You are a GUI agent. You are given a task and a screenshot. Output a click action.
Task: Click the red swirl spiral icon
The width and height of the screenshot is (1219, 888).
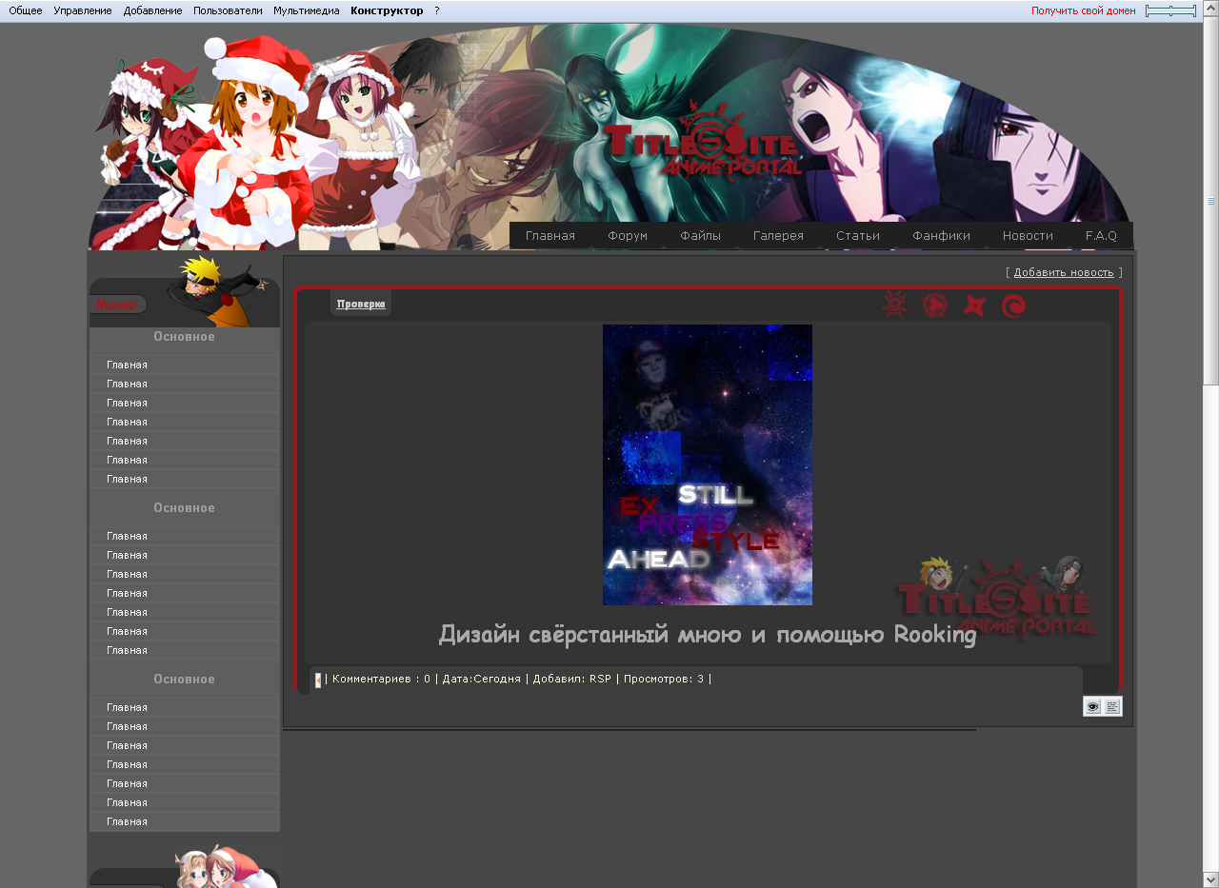pyautogui.click(x=1014, y=306)
